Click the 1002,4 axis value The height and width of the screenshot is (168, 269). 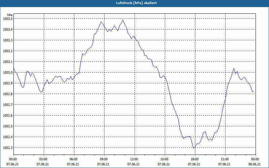pos(8,137)
